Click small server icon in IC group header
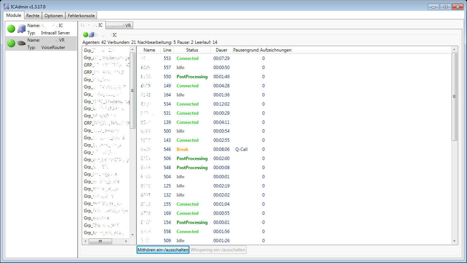 [92, 35]
